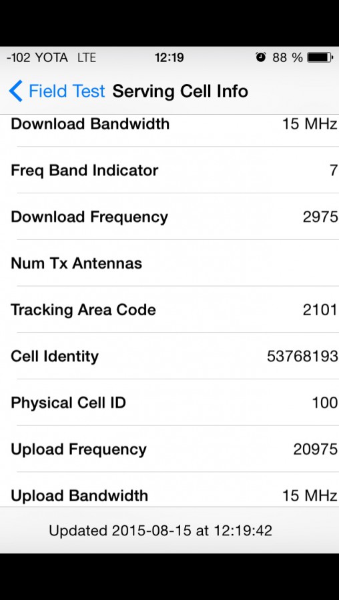Select the Num Tx Antennas row
The height and width of the screenshot is (600, 339).
coord(169,263)
